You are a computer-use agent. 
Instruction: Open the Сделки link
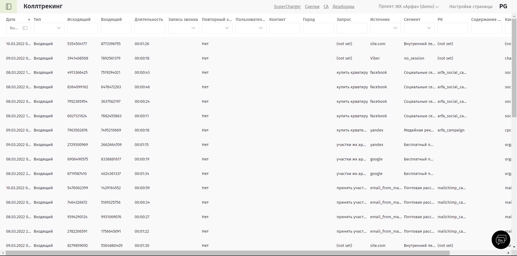tap(312, 6)
